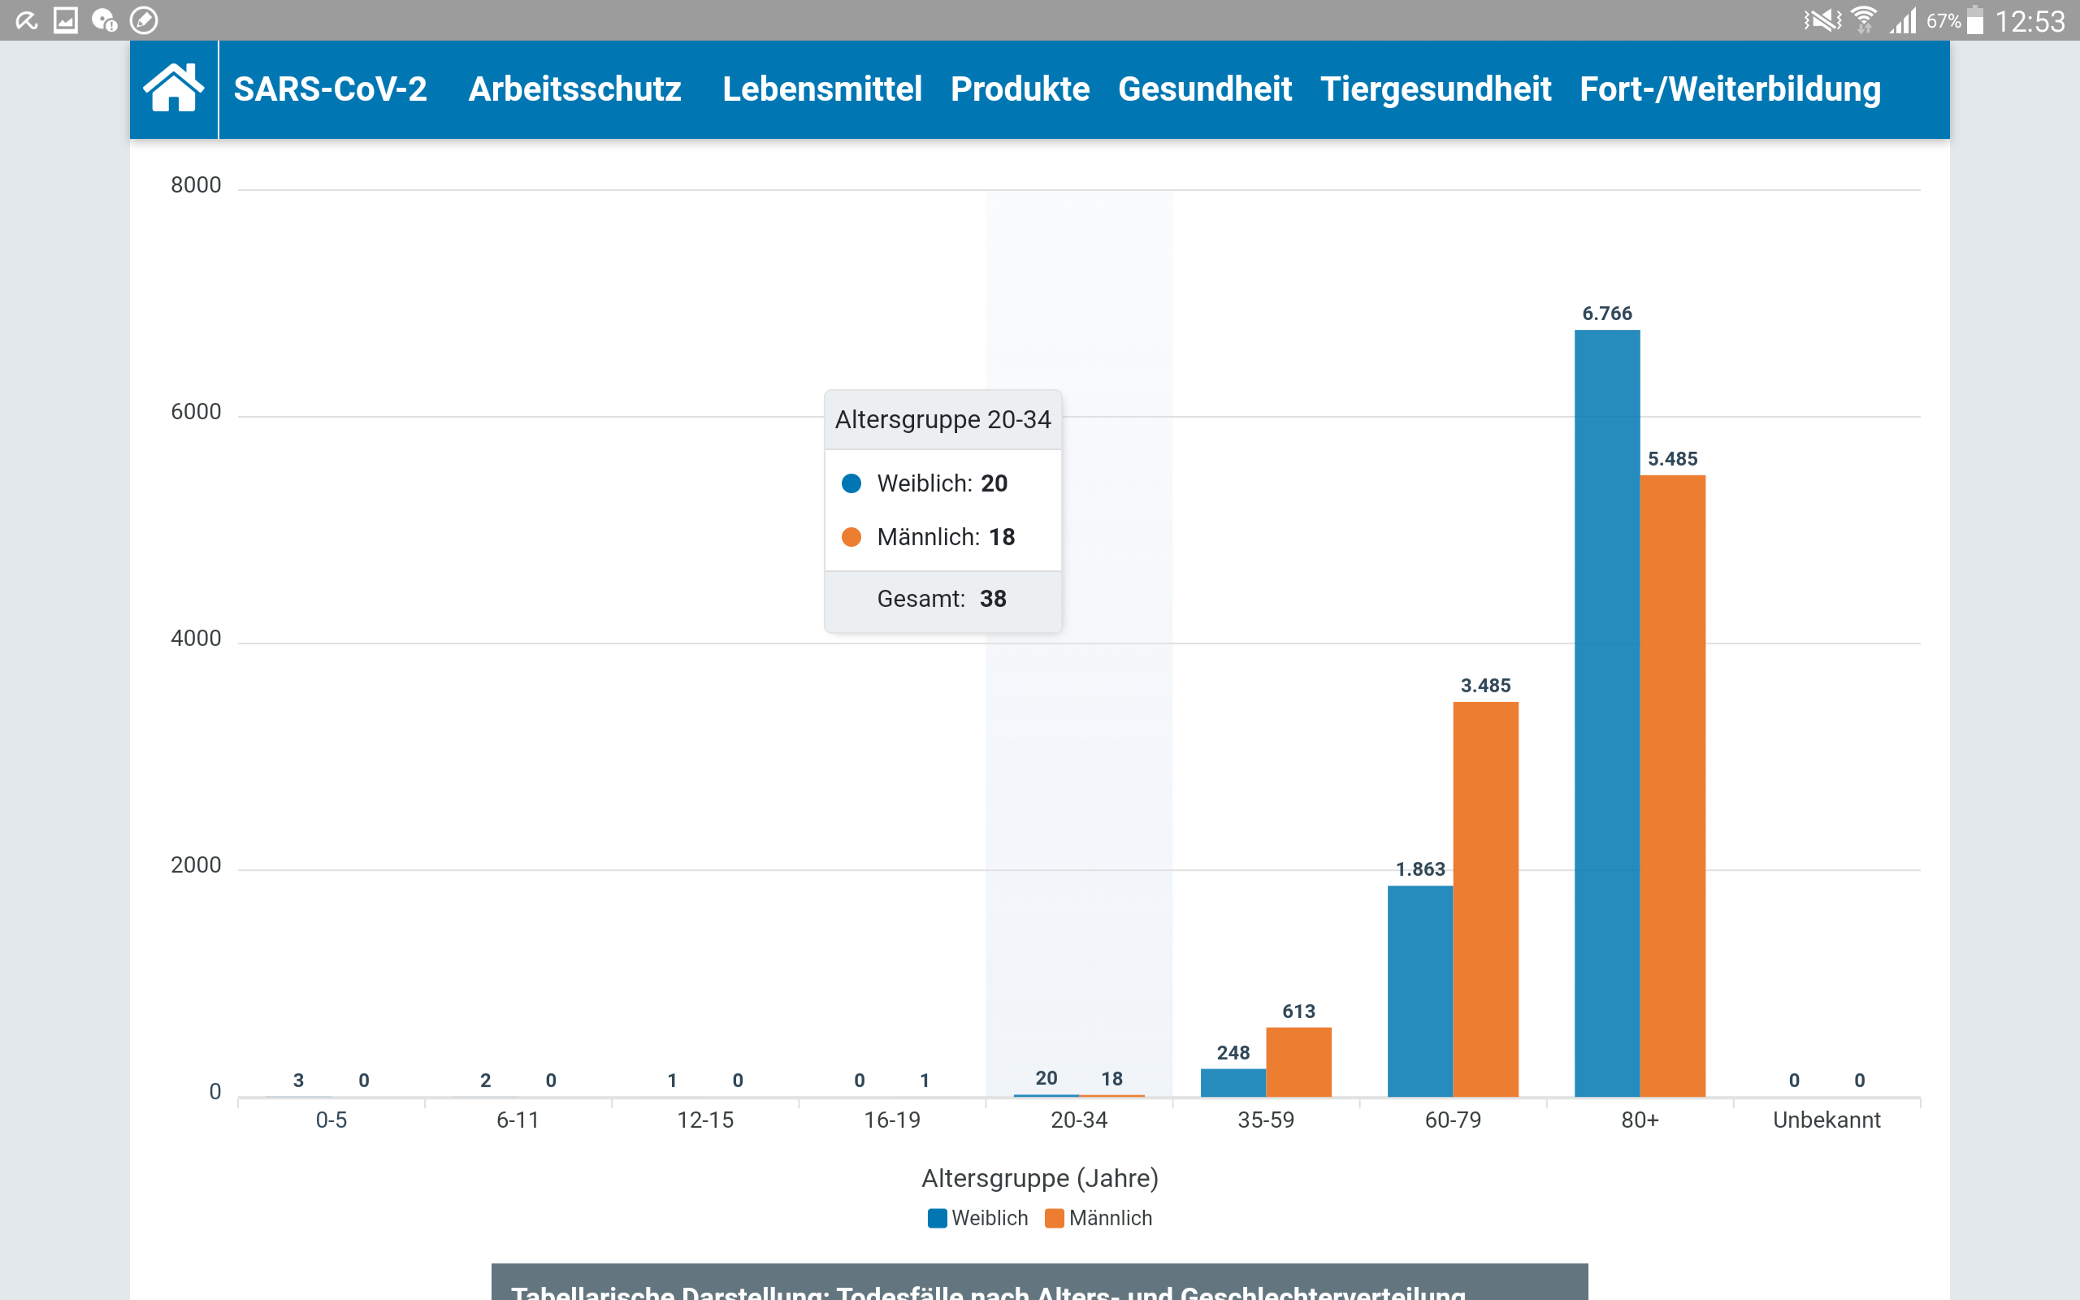This screenshot has height=1300, width=2080.
Task: Click the value 3 above the 0-5 group
Action: click(298, 1080)
